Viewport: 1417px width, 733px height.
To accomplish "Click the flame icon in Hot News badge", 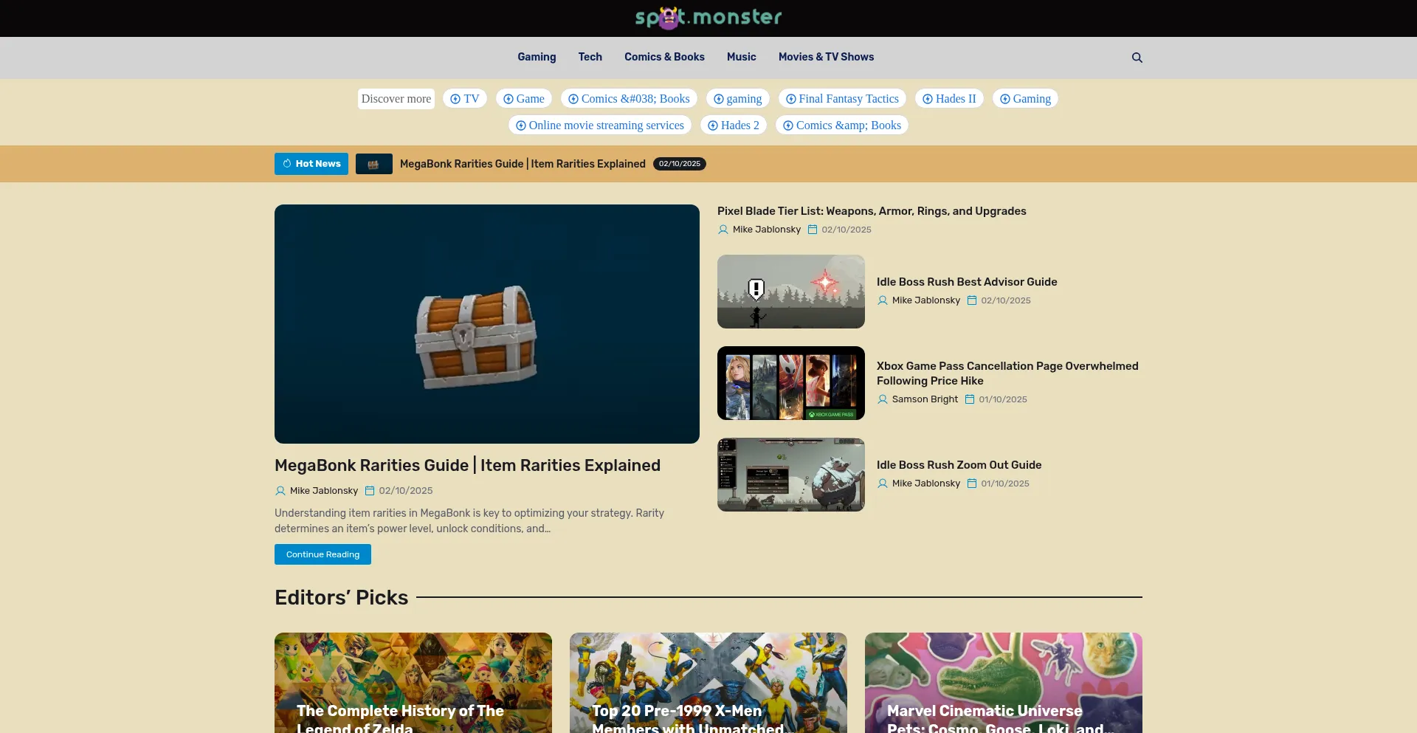I will click(x=287, y=164).
